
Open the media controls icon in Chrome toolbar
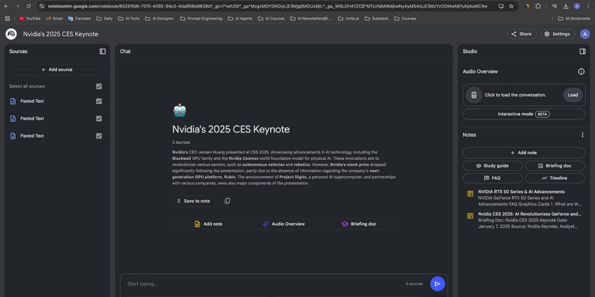pyautogui.click(x=555, y=6)
